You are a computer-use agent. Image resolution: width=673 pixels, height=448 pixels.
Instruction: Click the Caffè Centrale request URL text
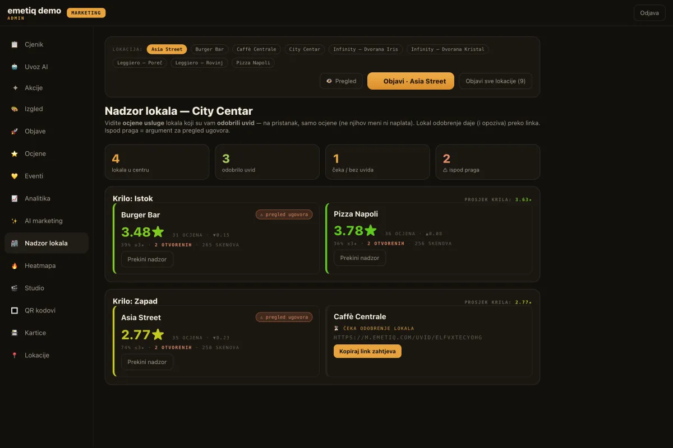[408, 338]
